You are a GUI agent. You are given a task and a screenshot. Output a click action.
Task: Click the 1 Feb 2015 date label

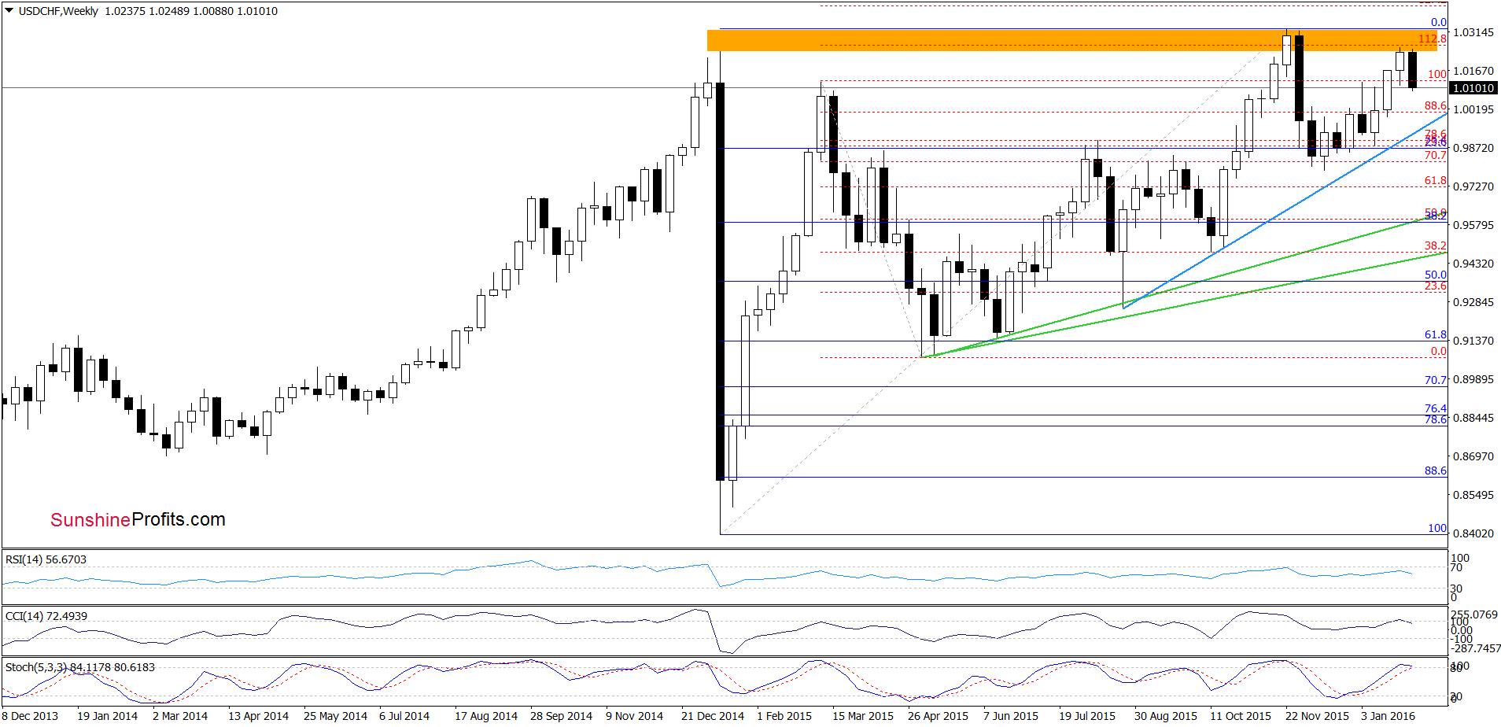[x=784, y=716]
